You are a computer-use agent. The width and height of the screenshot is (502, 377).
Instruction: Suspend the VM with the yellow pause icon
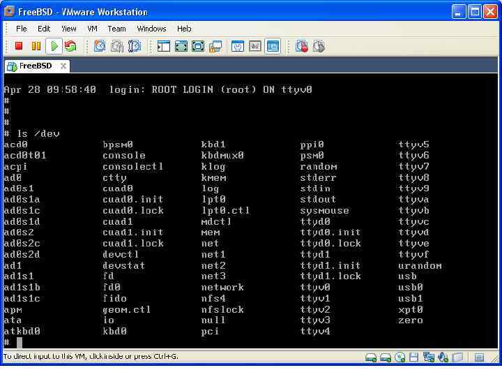pos(36,46)
